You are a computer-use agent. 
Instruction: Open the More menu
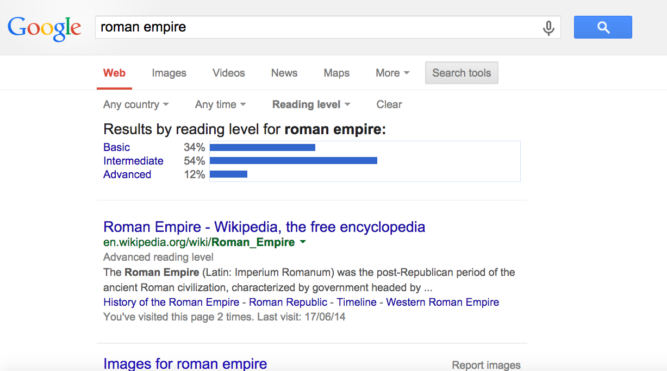click(392, 73)
